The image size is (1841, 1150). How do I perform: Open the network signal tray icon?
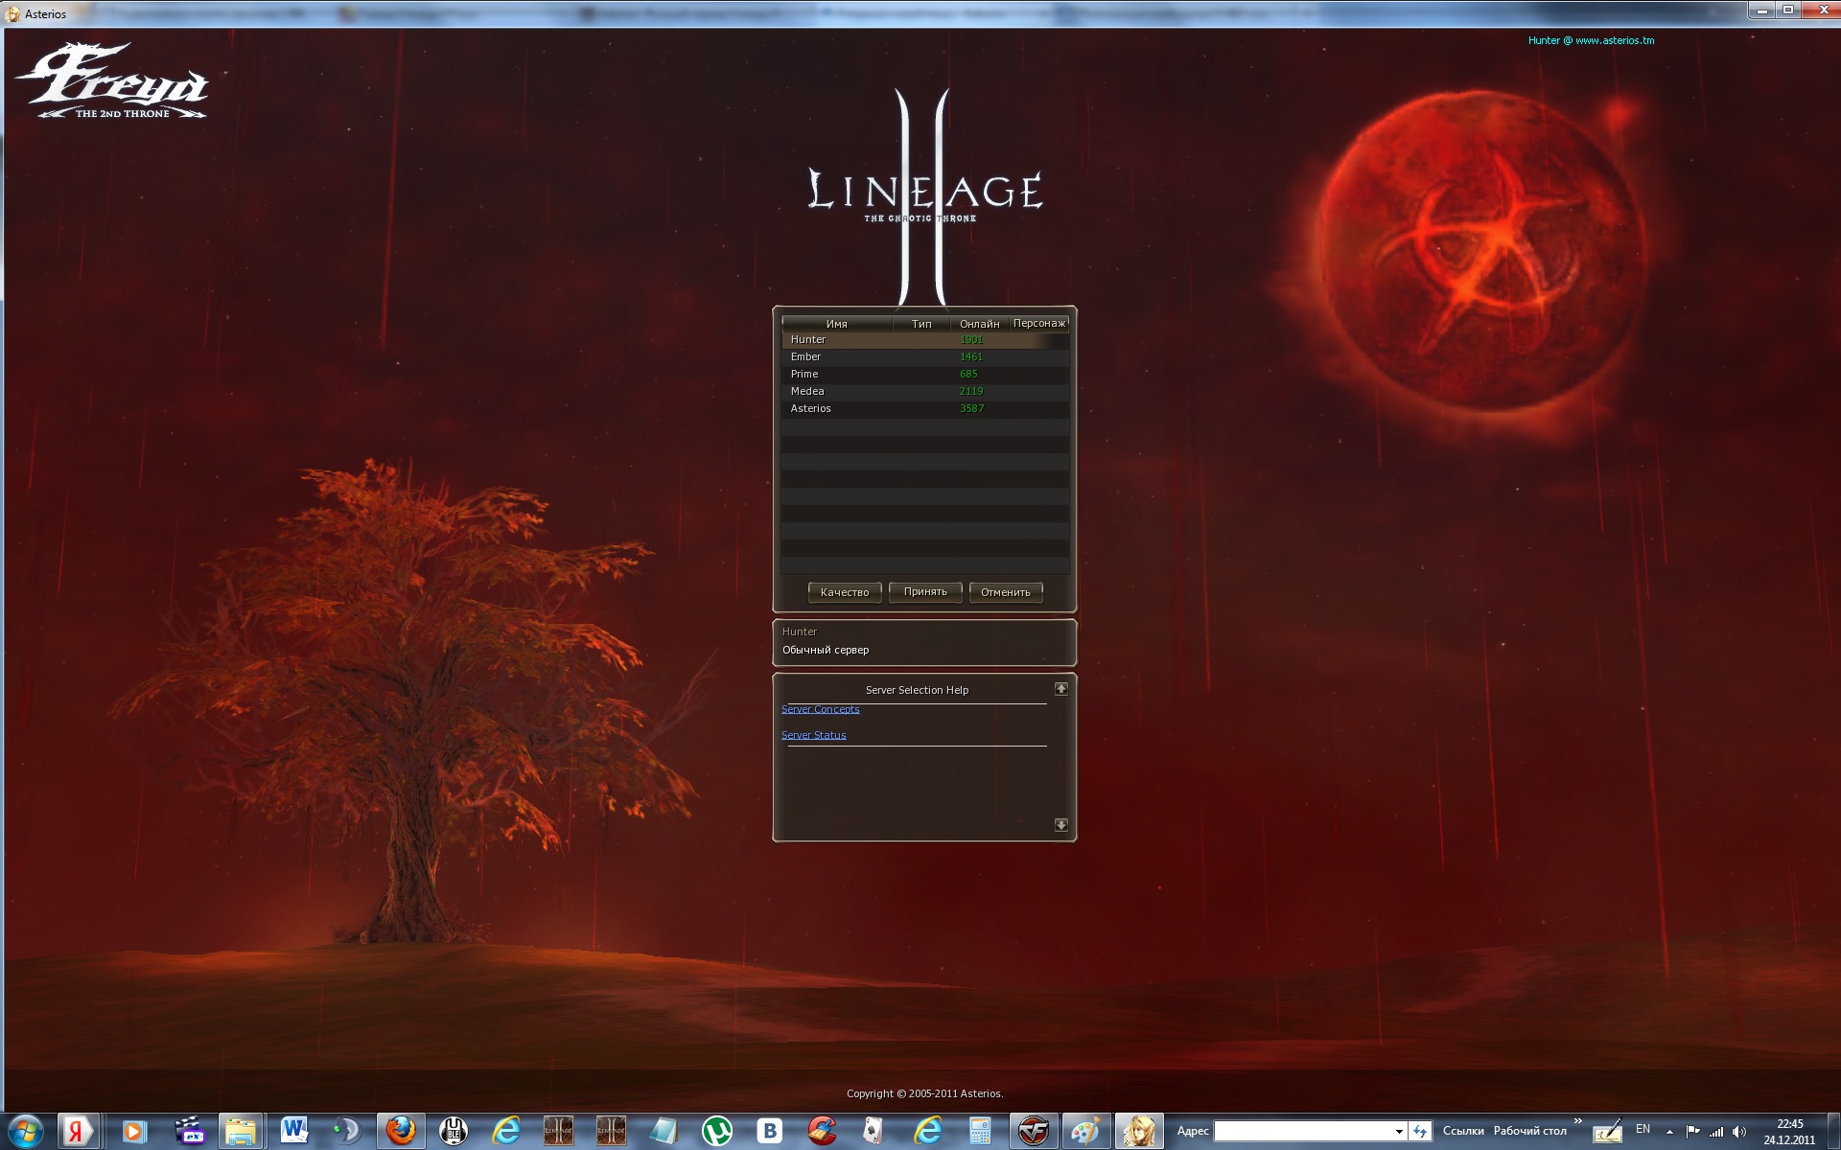pyautogui.click(x=1716, y=1132)
